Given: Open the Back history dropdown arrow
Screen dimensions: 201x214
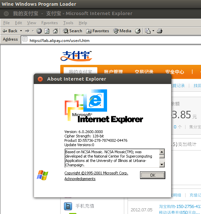Looking at the screenshot, I should (x=21, y=31).
